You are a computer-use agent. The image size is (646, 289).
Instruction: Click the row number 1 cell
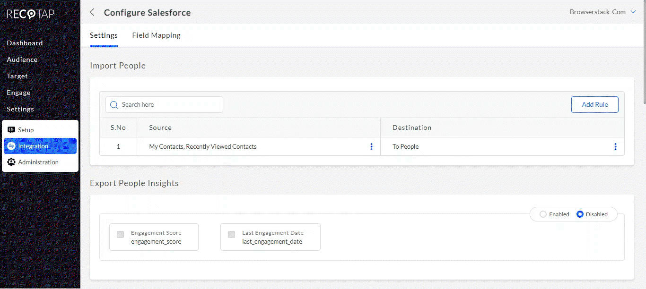pos(118,147)
